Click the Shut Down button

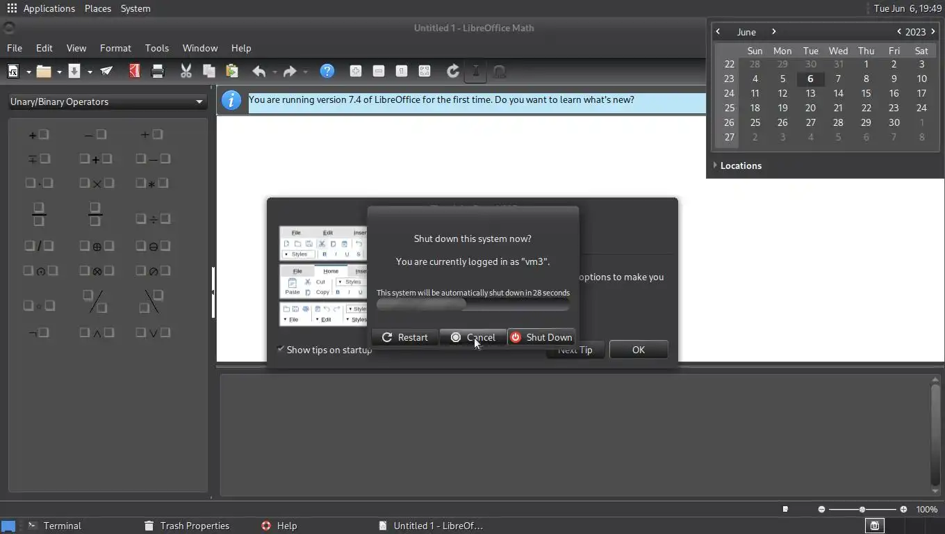click(541, 337)
